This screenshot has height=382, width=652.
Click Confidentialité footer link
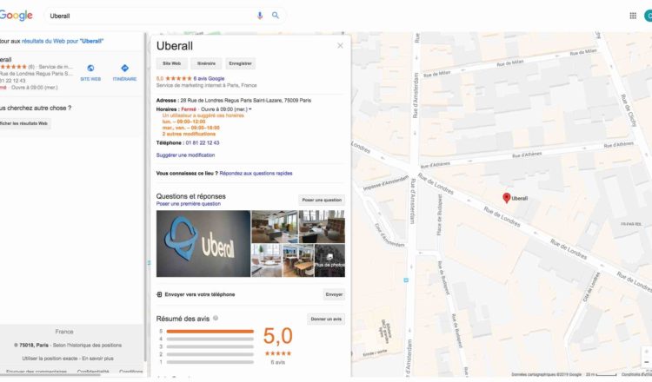93,372
